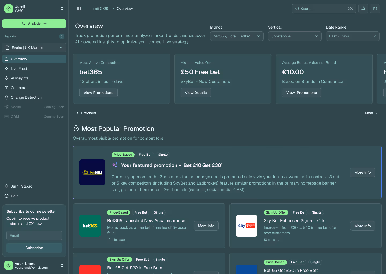The height and width of the screenshot is (274, 386).
Task: Open Jurnii Studio link
Action: click(x=34, y=186)
